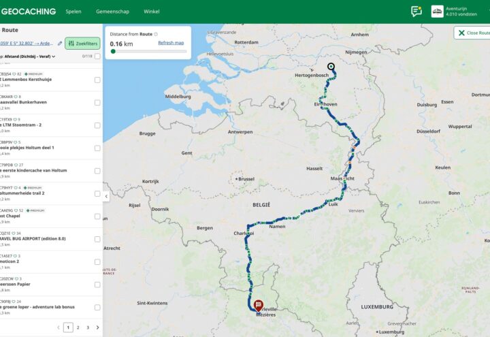The height and width of the screenshot is (337, 490).
Task: Open TRAVEL BUG AIRPORT (edition 8.0) title
Action: [33, 238]
